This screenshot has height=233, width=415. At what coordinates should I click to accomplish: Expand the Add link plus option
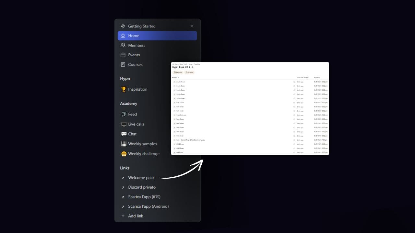pos(123,216)
